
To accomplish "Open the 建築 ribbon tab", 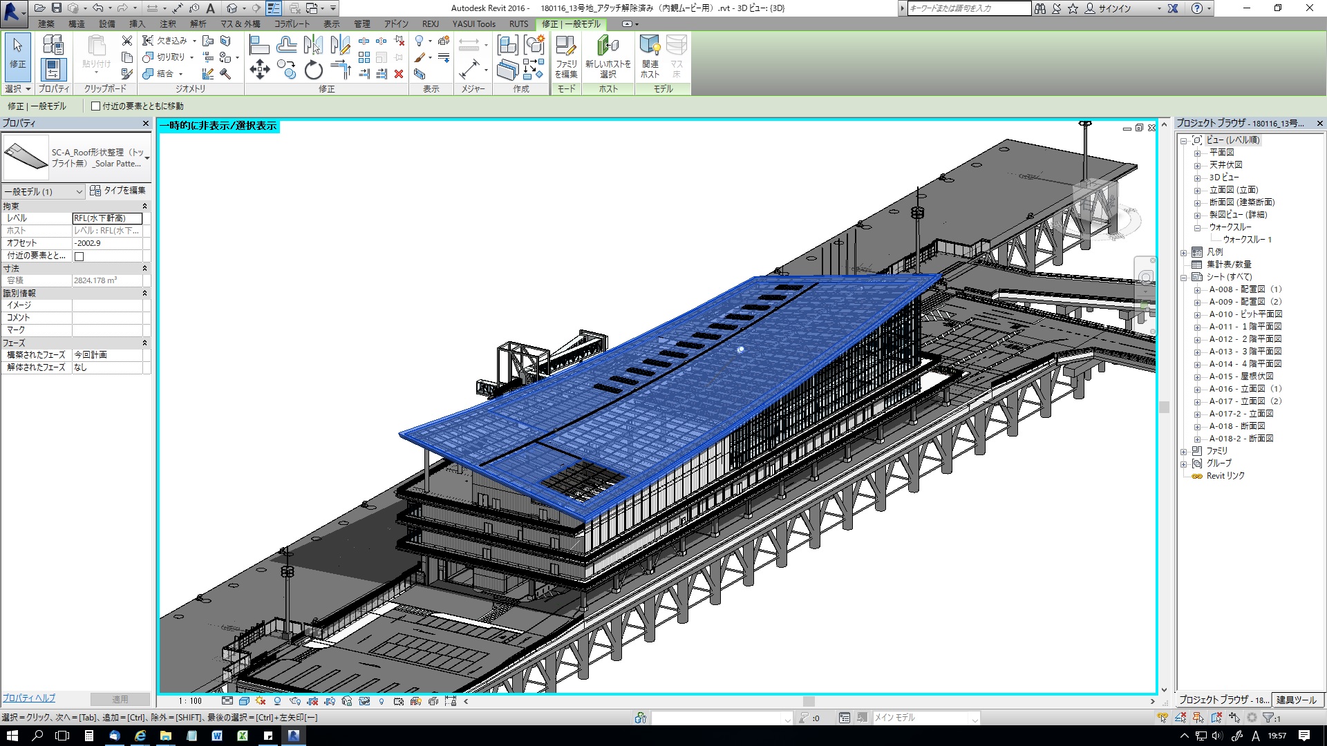I will tap(46, 23).
